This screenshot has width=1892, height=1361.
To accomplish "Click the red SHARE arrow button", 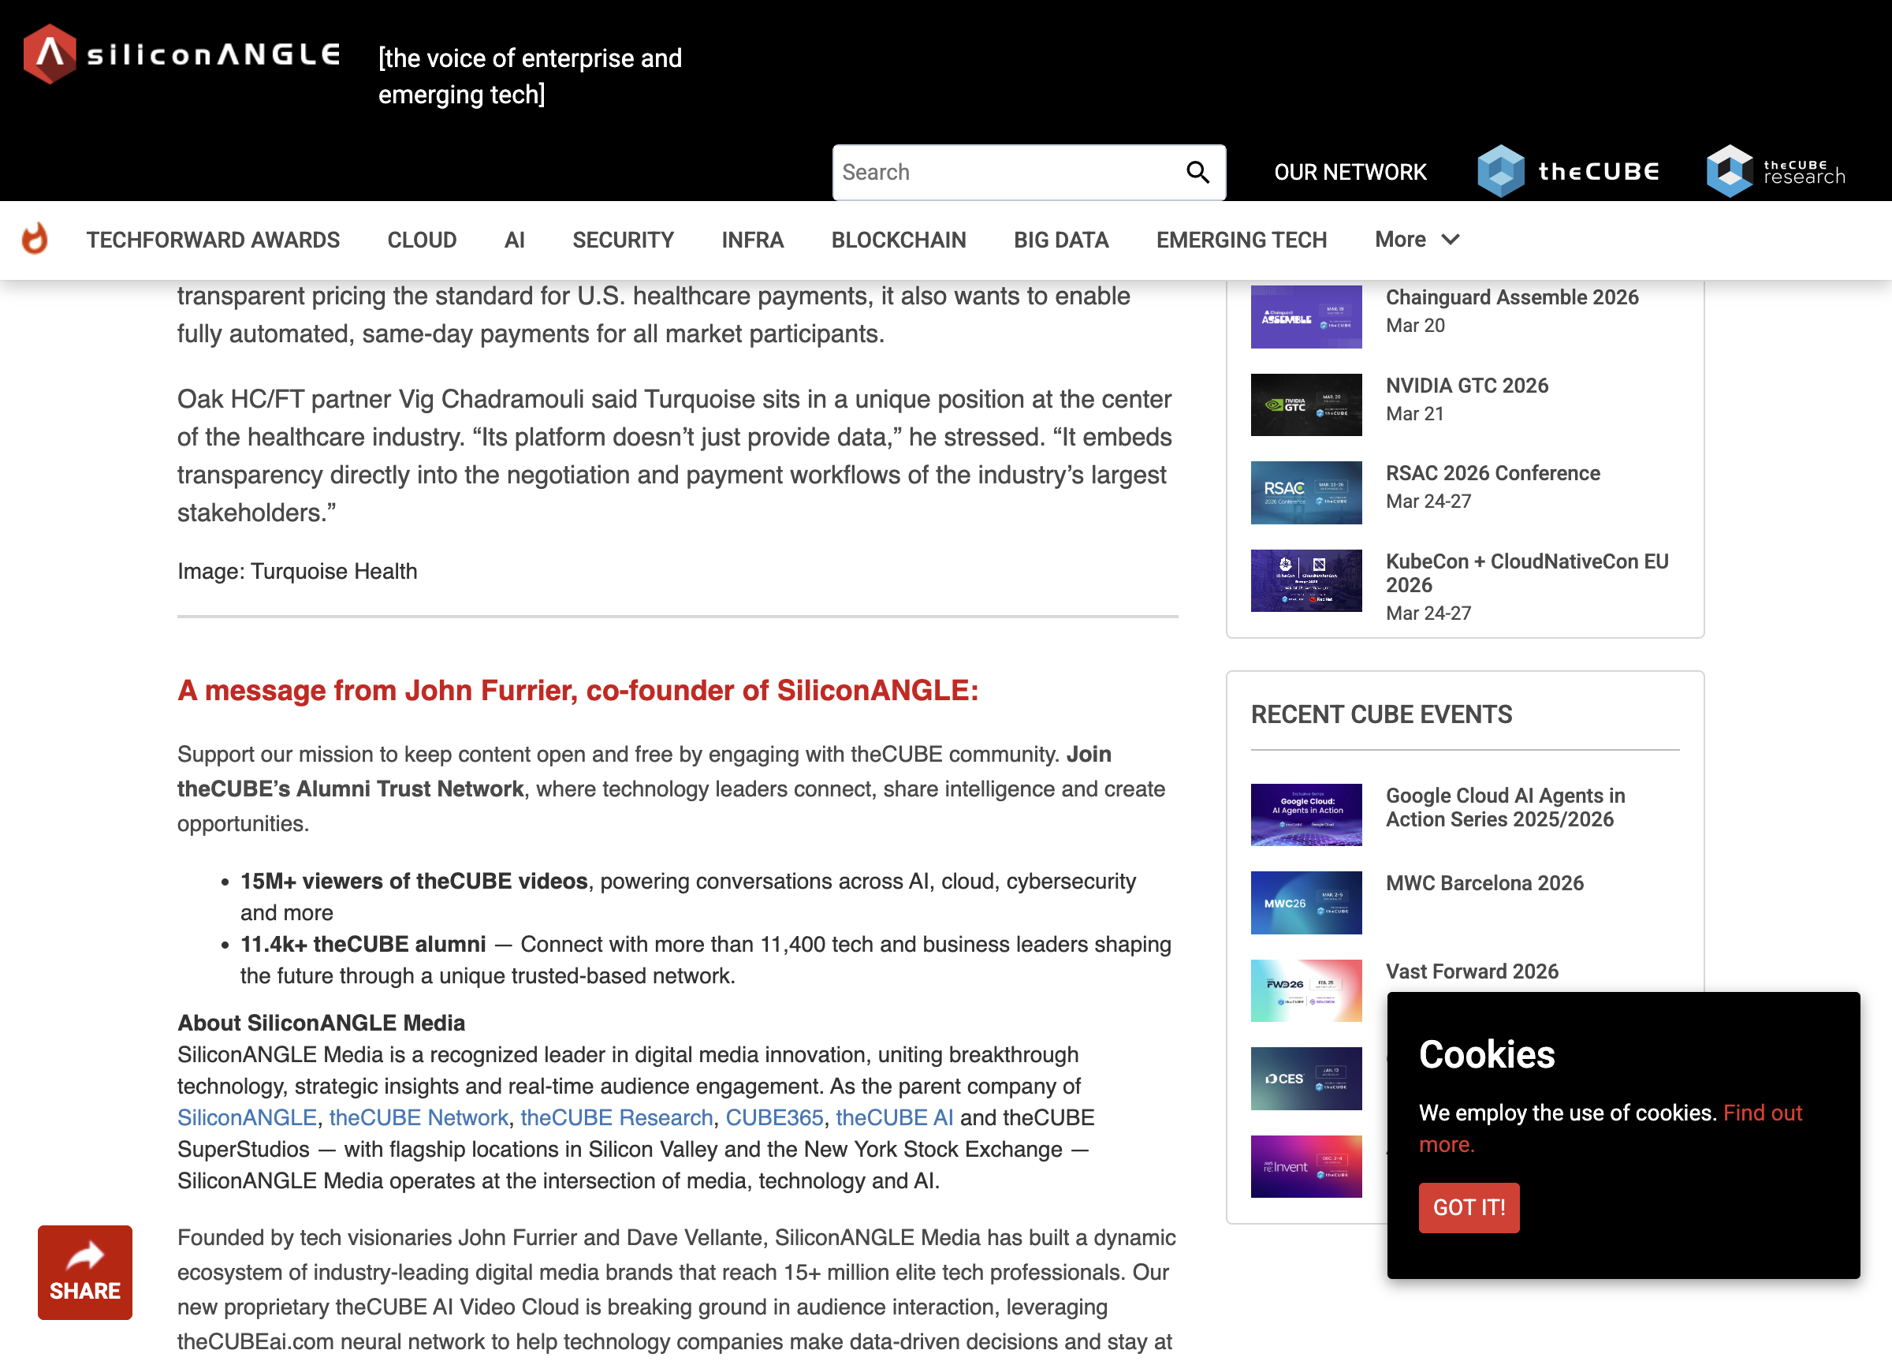I will pos(85,1272).
